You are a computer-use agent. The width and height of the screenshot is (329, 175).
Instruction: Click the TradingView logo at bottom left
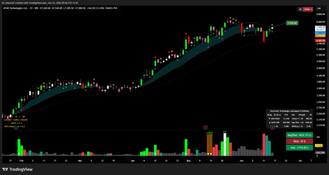point(17,169)
